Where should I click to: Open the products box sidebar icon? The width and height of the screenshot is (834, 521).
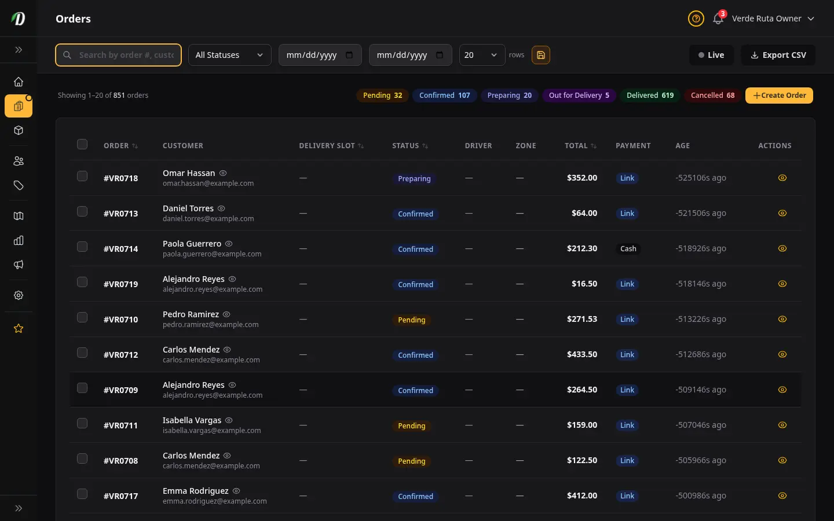[x=19, y=130]
